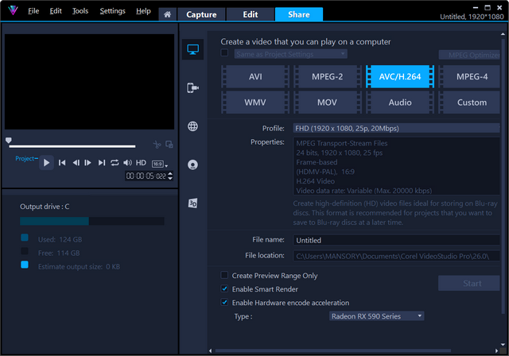The height and width of the screenshot is (356, 509).
Task: Switch to the Edit tab
Action: coord(250,14)
